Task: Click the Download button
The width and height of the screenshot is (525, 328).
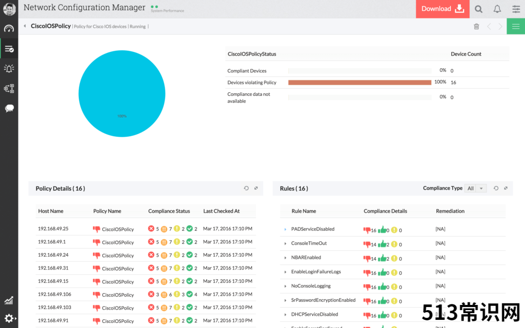Action: (x=442, y=9)
